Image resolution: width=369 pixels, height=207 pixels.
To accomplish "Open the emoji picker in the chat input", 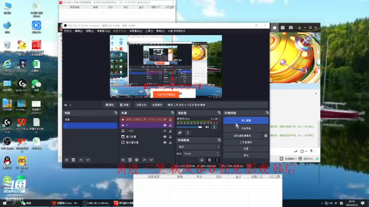I will coord(302,151).
